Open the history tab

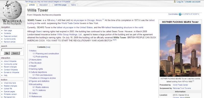coord(73,5)
